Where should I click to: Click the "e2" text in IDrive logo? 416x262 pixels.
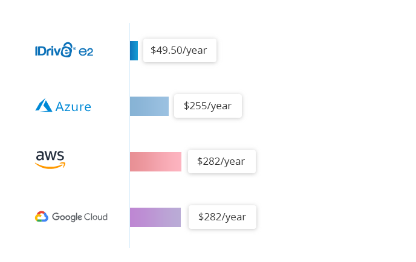tap(86, 52)
